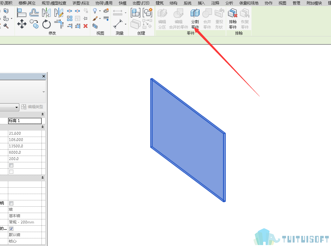Open the type selector dropdown arrow in Properties
331x246 pixels.
coord(43,92)
